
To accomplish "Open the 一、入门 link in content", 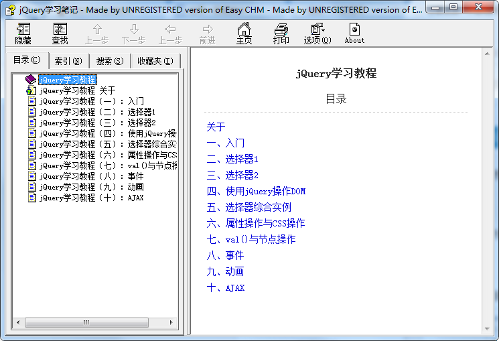I will click(x=226, y=143).
